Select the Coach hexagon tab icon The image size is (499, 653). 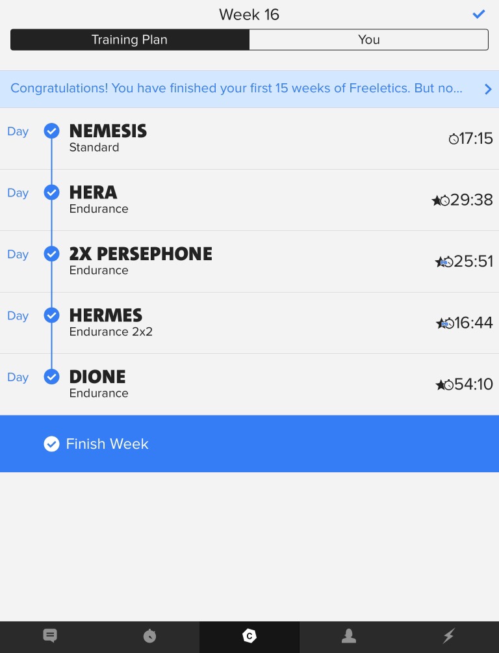[249, 636]
